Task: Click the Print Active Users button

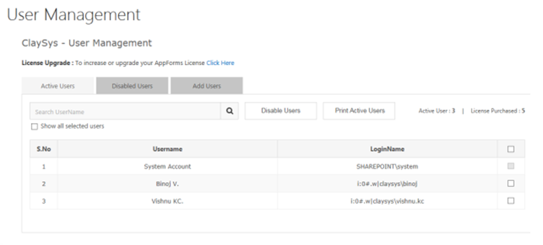Action: 359,111
